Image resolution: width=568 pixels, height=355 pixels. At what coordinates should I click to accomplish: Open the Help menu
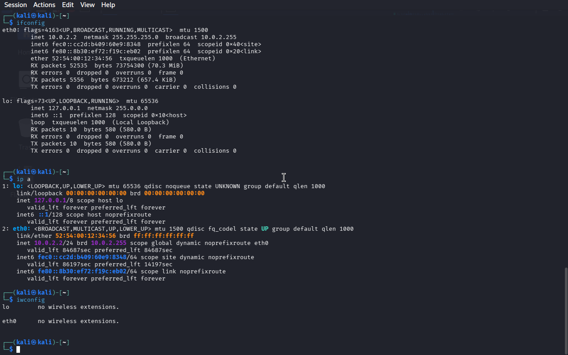108,5
